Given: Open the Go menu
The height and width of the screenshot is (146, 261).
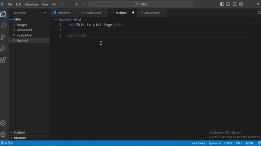Looking at the screenshot, I should coord(54,4).
